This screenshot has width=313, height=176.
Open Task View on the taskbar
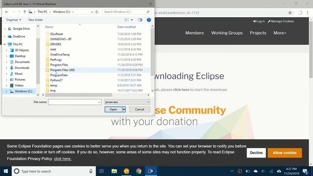[x=102, y=171]
